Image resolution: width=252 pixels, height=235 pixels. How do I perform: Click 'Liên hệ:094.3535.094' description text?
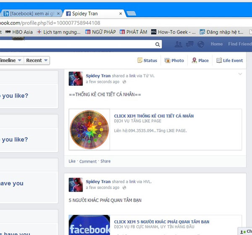[x=150, y=131]
